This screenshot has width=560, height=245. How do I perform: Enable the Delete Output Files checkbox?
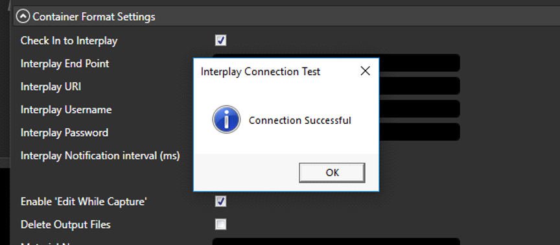[221, 224]
